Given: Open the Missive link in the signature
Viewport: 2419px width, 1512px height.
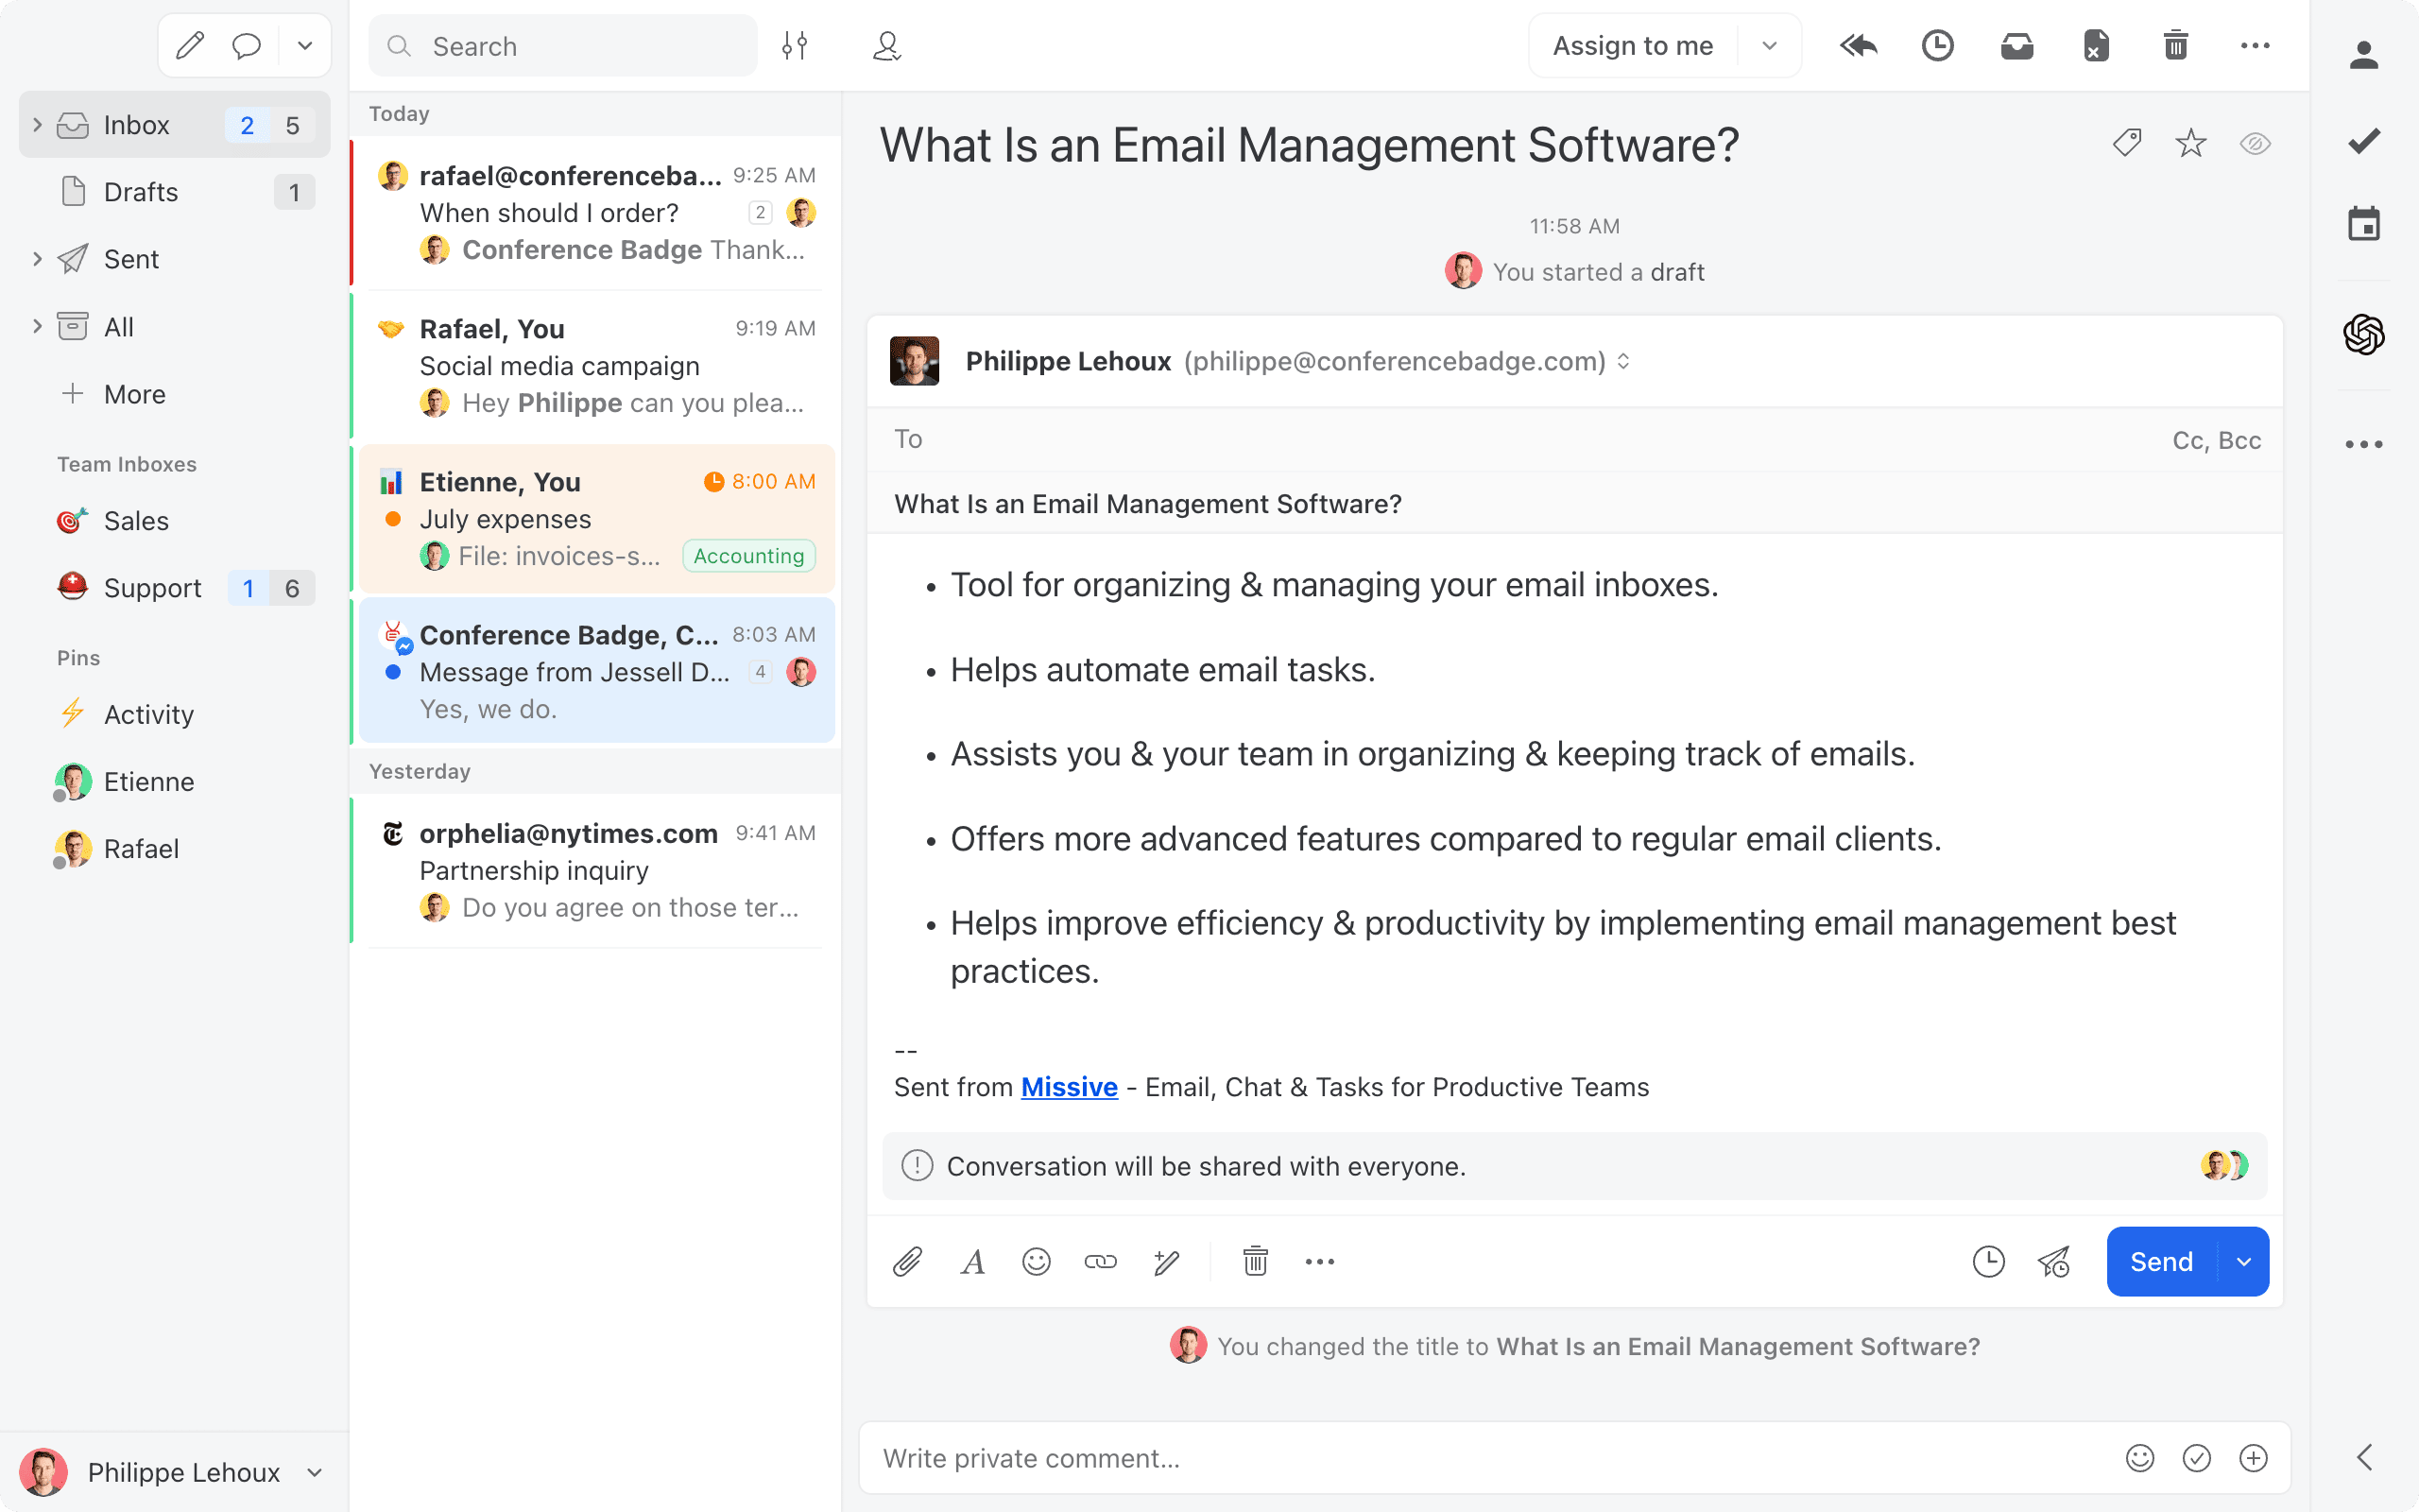Looking at the screenshot, I should [1069, 1087].
